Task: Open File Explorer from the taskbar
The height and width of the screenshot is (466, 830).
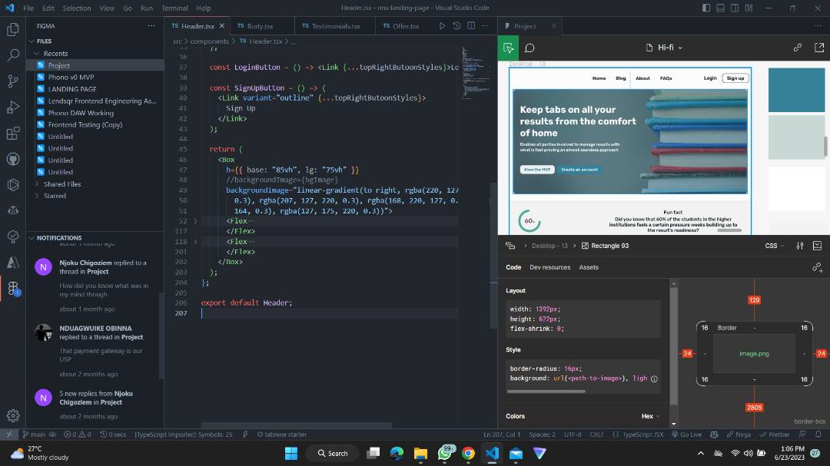Action: [420, 453]
